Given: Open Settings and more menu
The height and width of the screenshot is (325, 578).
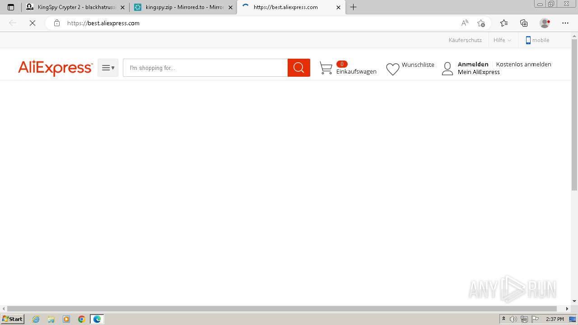Looking at the screenshot, I should (x=565, y=23).
